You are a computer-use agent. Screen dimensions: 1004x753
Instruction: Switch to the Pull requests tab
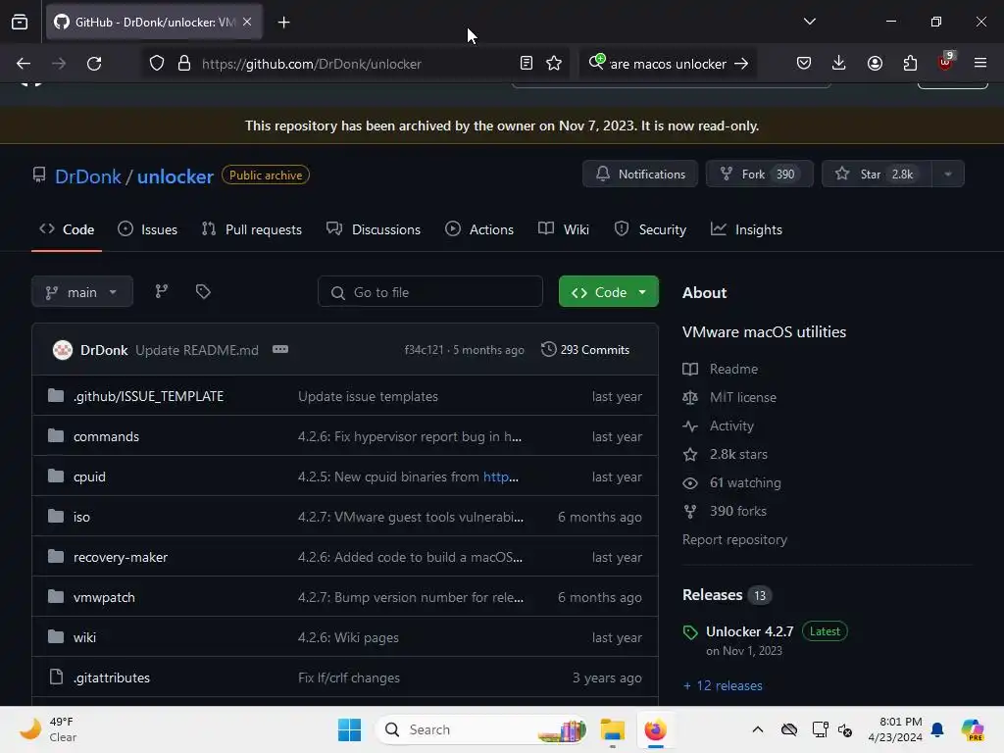coord(252,229)
